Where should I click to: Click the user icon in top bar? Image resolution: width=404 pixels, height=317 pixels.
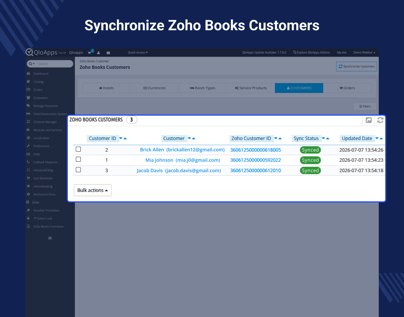[x=98, y=53]
